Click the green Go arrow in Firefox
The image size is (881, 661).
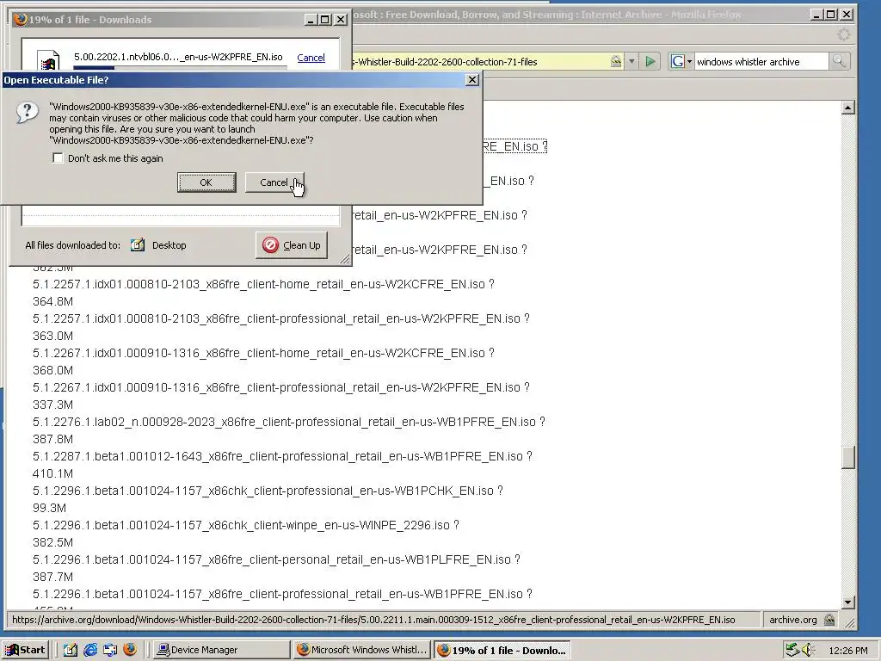point(650,61)
